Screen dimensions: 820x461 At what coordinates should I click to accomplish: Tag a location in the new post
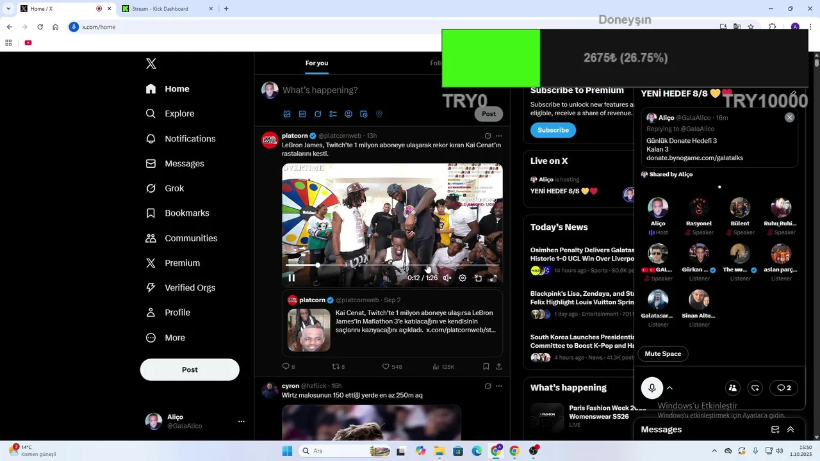(379, 114)
